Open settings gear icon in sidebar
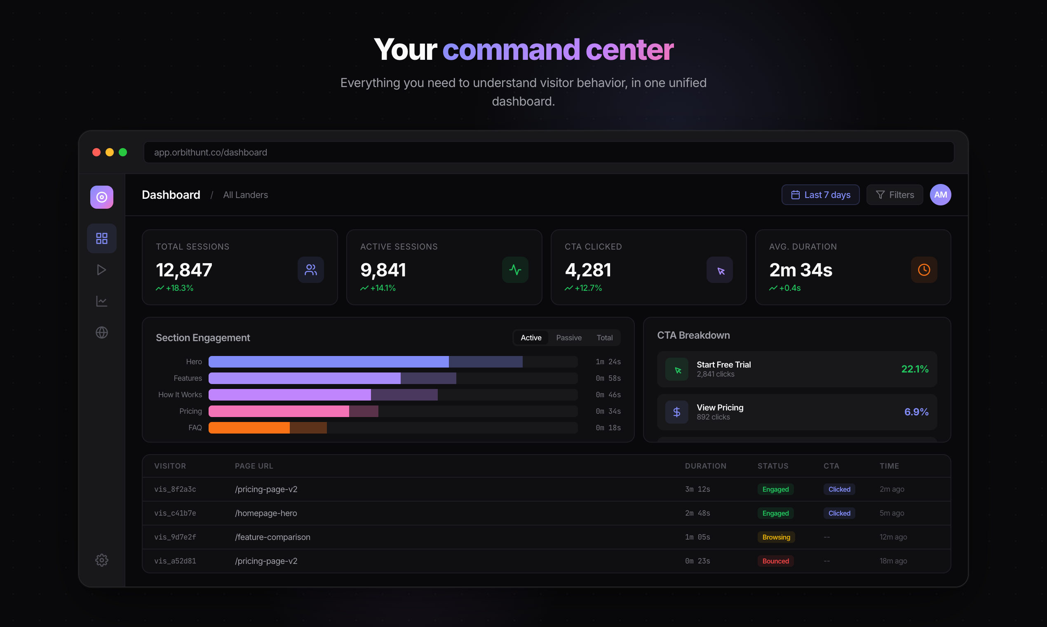The height and width of the screenshot is (627, 1047). pos(102,560)
